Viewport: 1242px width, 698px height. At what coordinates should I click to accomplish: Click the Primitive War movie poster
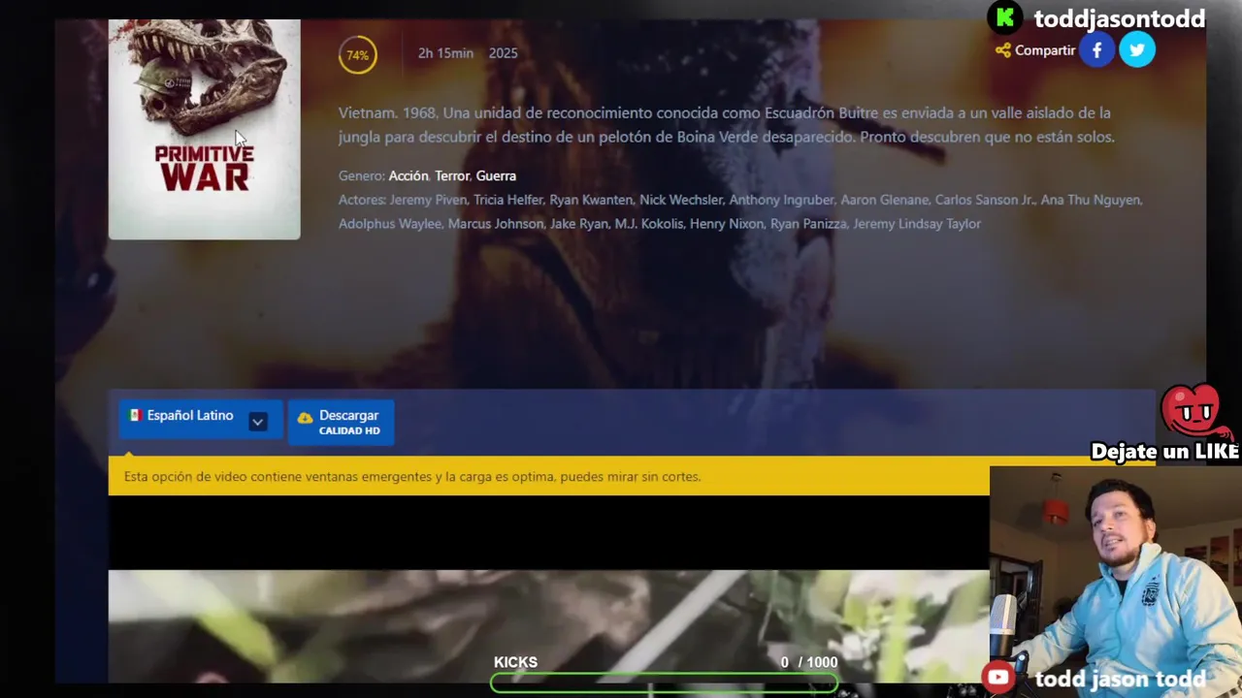coord(204,129)
